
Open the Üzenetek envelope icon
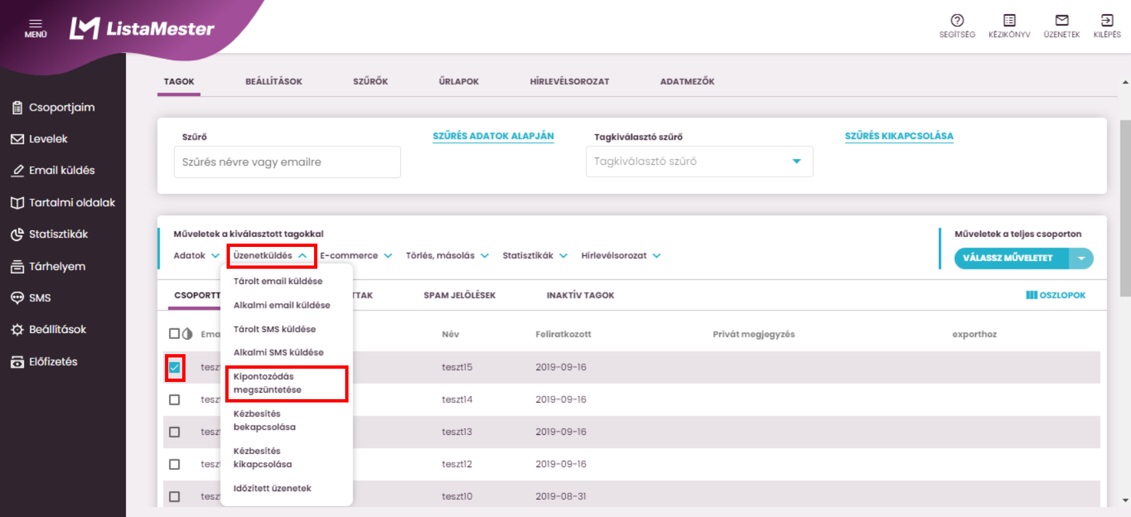click(x=1061, y=26)
